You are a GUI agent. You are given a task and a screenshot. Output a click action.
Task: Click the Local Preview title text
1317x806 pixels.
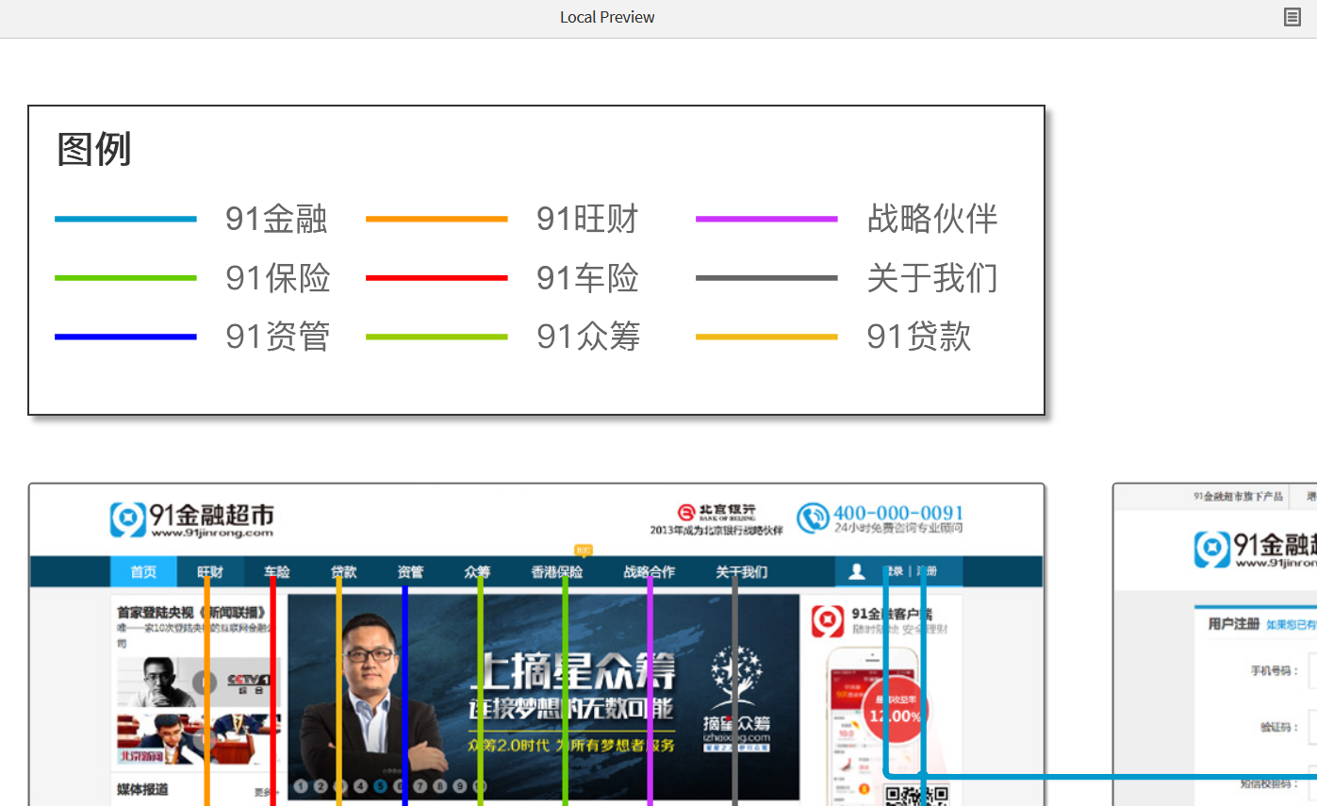pos(607,17)
